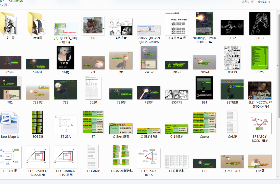Select the 783 02 image thumbnail
The height and width of the screenshot is (184, 280).
click(x=37, y=93)
